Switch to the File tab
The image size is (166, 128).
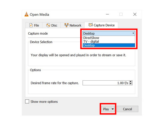[x=34, y=25]
